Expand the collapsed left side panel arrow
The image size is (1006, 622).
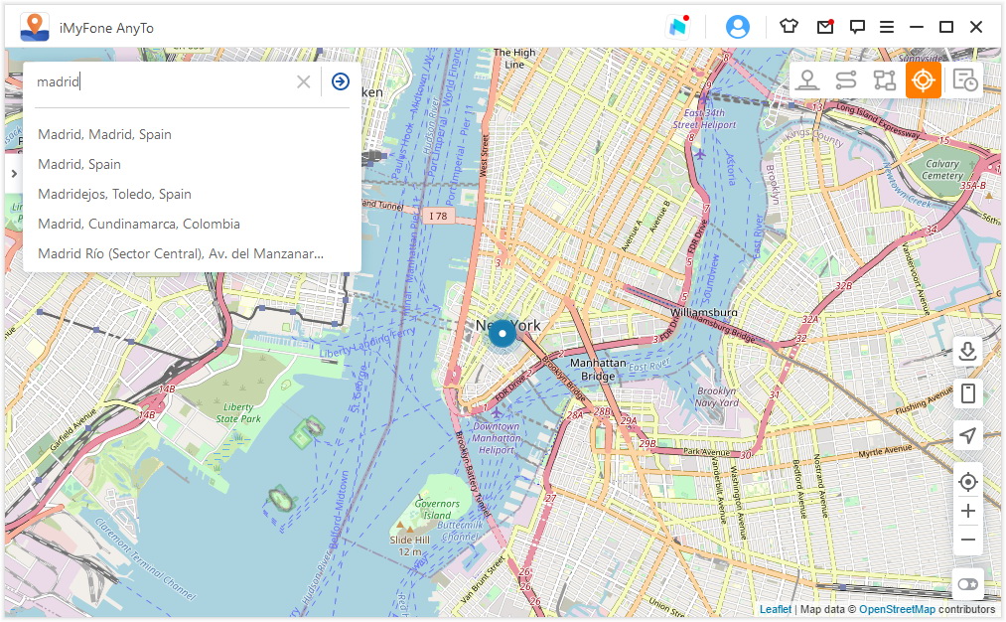[14, 174]
